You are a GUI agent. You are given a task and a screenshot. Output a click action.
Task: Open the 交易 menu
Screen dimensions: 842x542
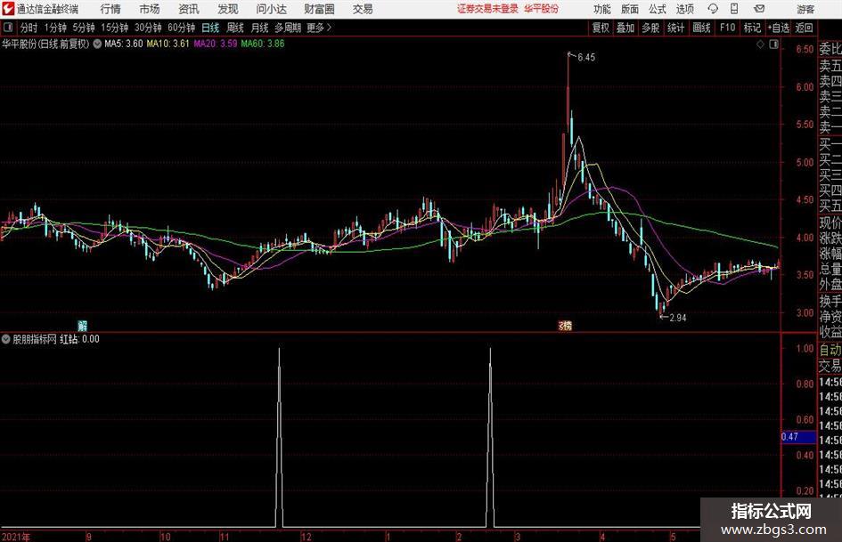[x=363, y=9]
